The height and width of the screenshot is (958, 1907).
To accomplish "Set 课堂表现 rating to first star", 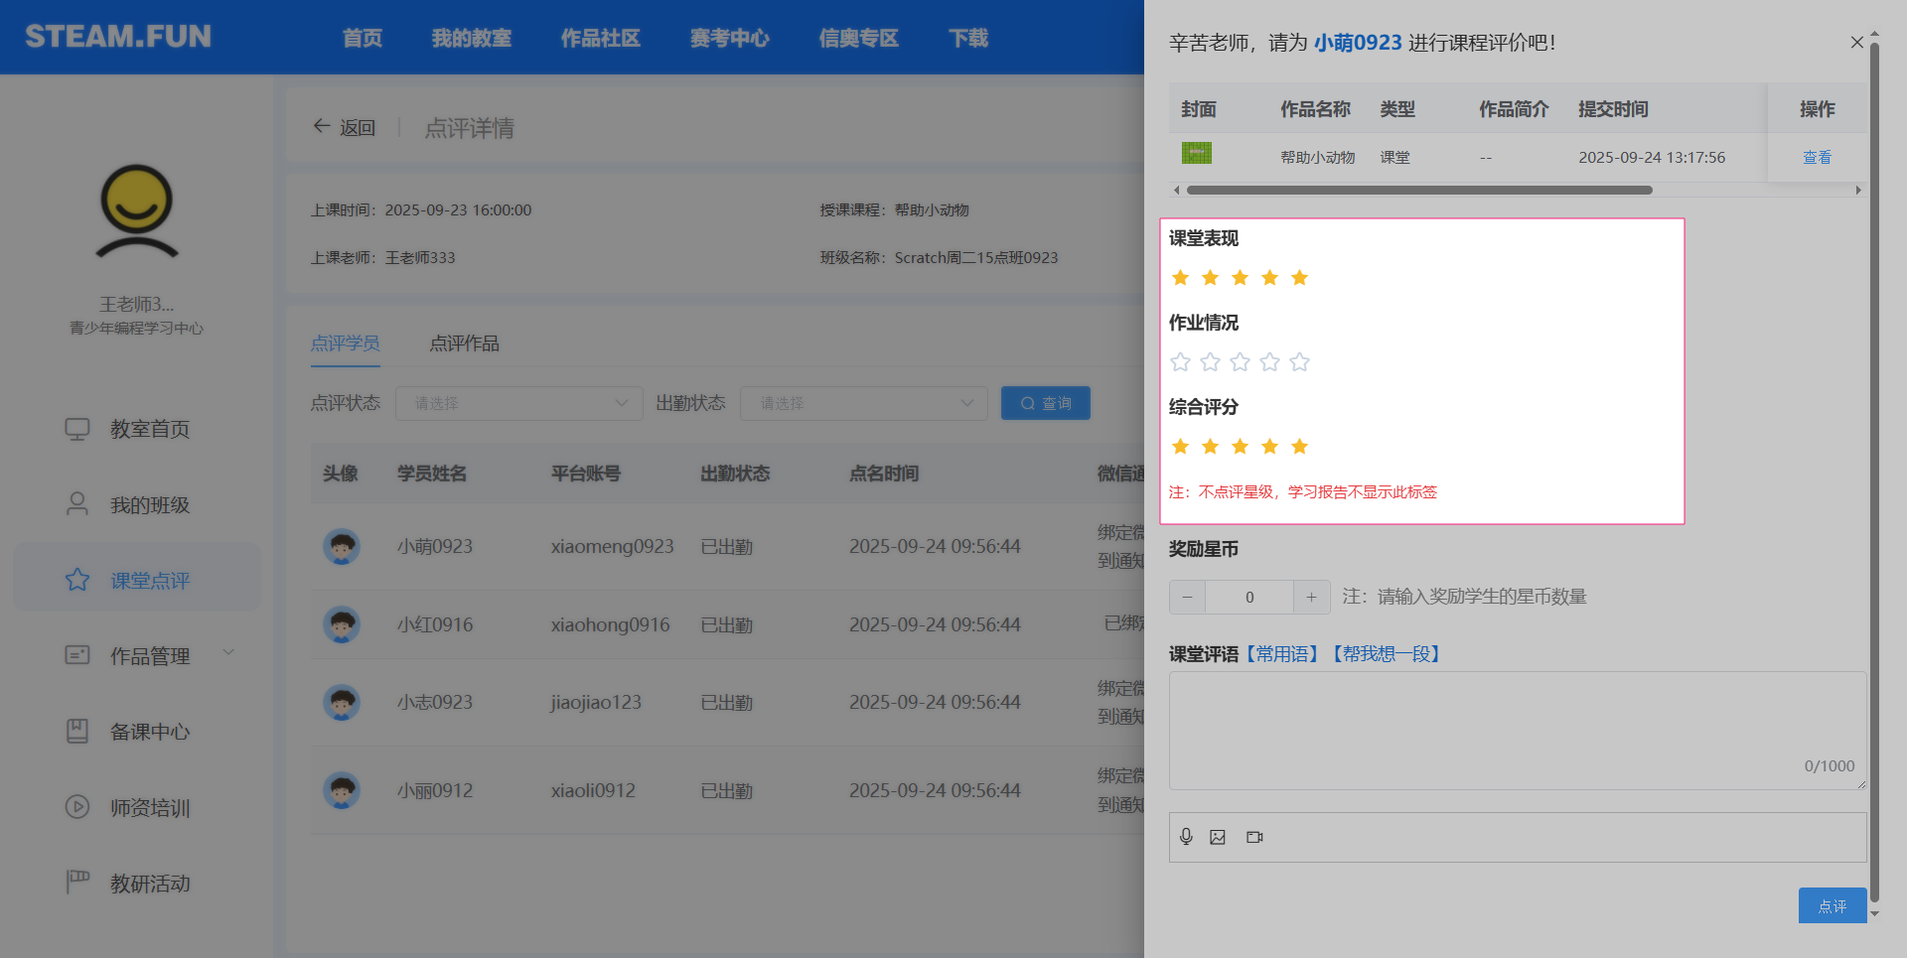I will 1180,278.
